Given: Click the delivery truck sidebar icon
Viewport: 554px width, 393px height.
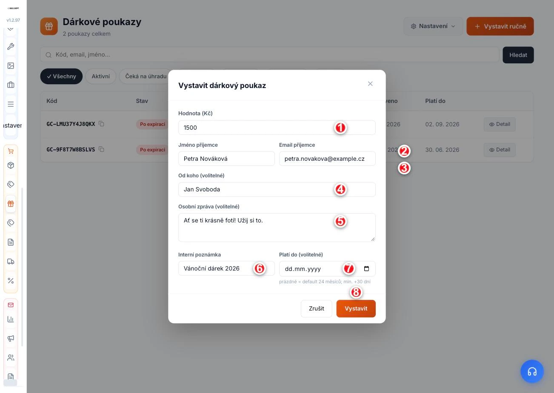Looking at the screenshot, I should (x=11, y=262).
